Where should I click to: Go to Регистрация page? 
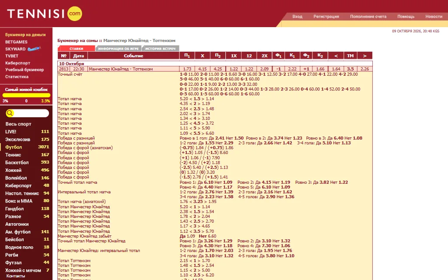[326, 17]
